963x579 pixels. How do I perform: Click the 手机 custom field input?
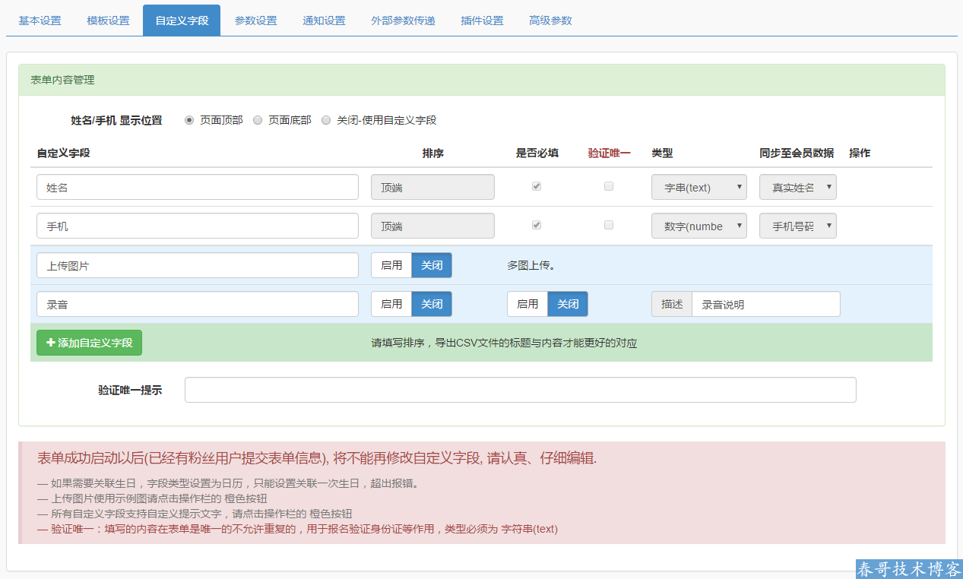[x=198, y=226]
